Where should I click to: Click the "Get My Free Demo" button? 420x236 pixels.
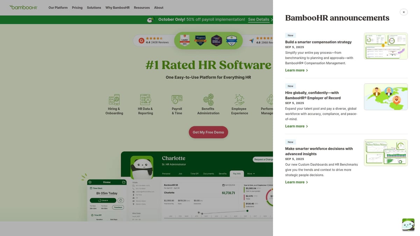click(208, 132)
